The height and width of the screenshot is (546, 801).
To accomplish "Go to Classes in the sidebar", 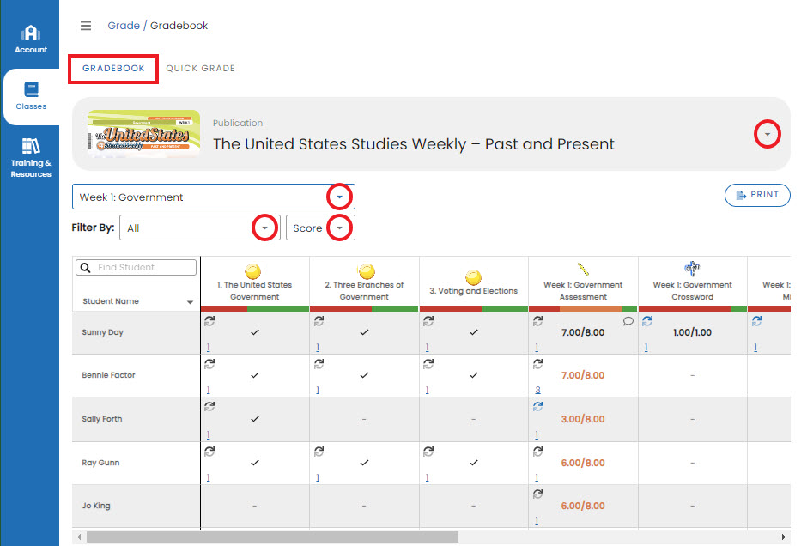I will 31,96.
